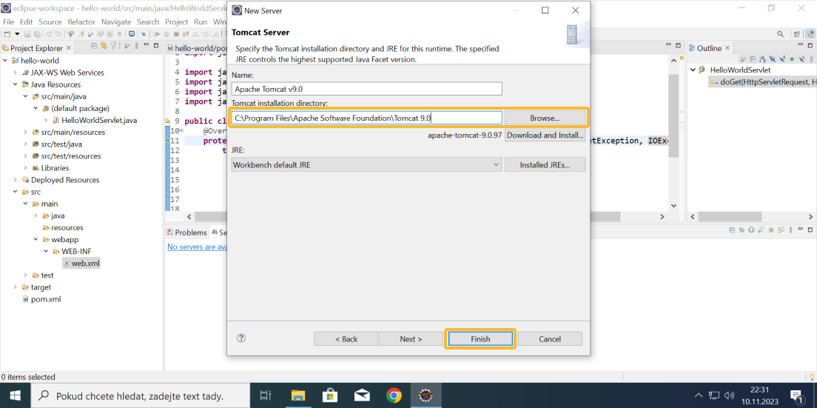Click the publish to server icon in Servers view

781,230
